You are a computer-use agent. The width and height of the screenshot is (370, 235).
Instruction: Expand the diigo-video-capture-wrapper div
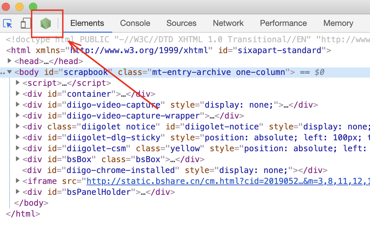[17, 115]
